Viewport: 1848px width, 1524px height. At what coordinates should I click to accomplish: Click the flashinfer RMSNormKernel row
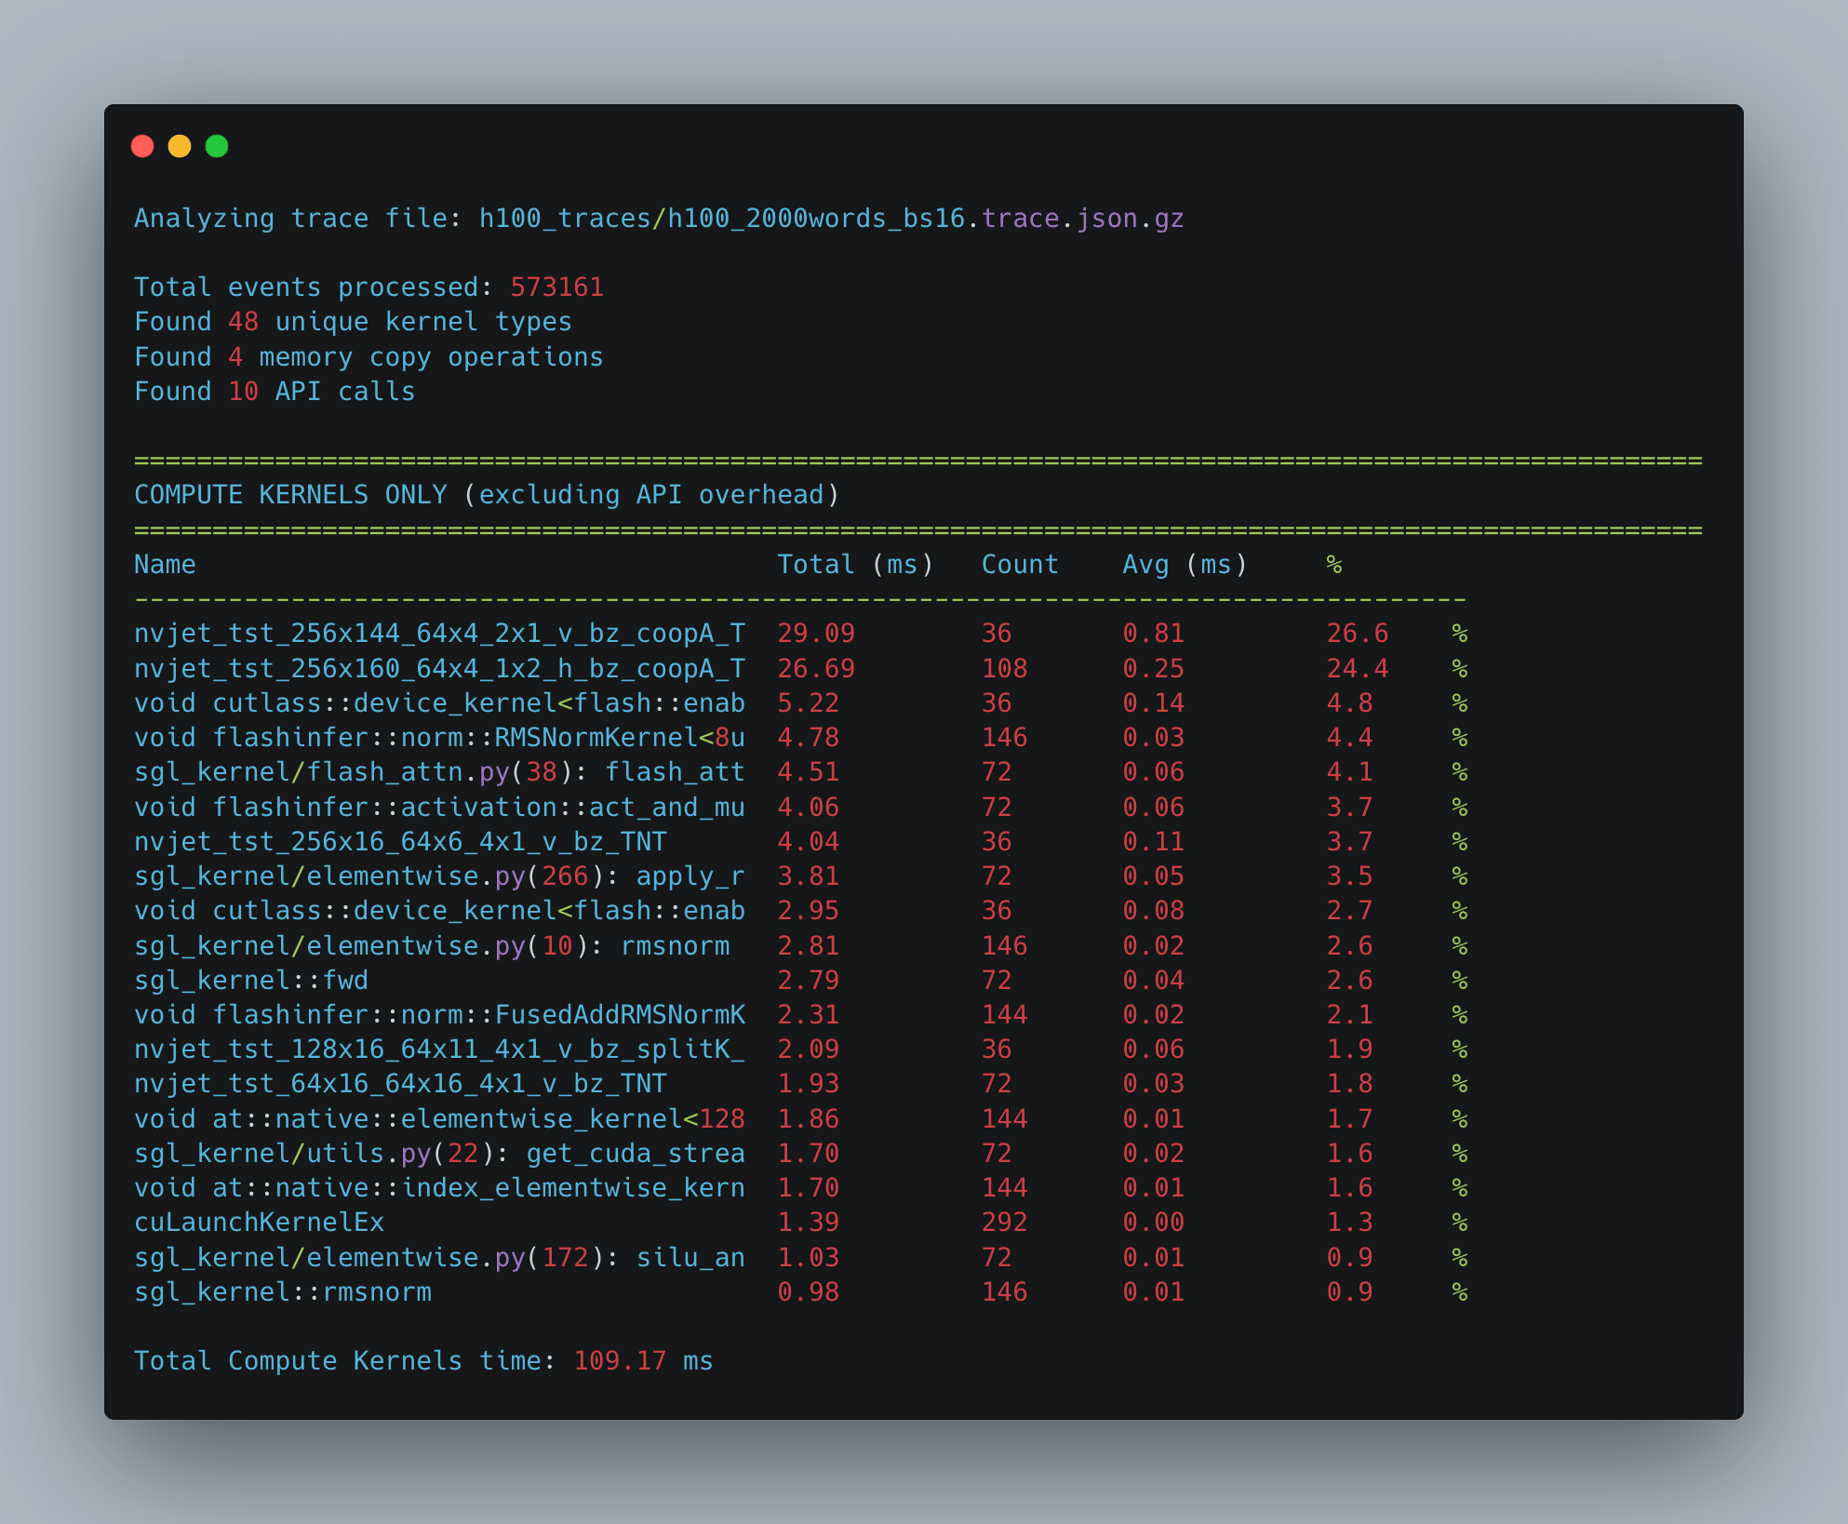[439, 738]
